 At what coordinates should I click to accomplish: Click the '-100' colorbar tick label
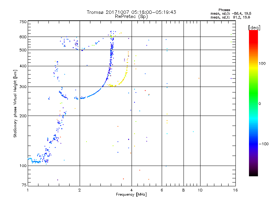coord(263,144)
